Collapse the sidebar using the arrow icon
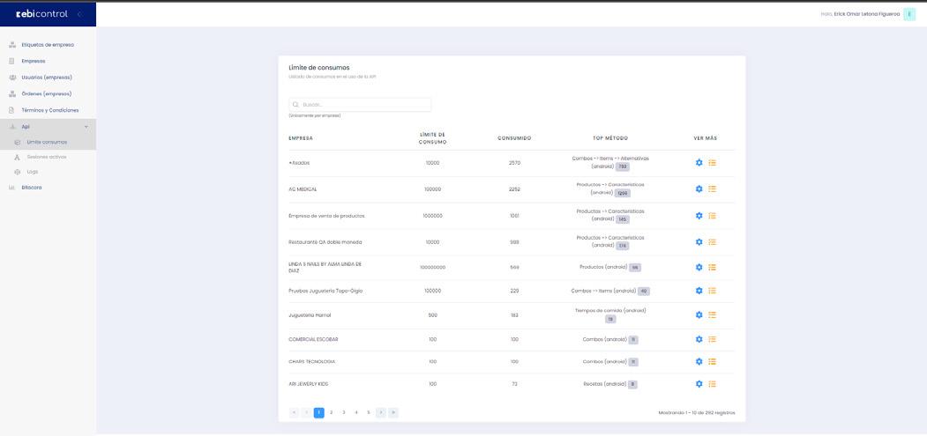Image resolution: width=927 pixels, height=436 pixels. (78, 14)
